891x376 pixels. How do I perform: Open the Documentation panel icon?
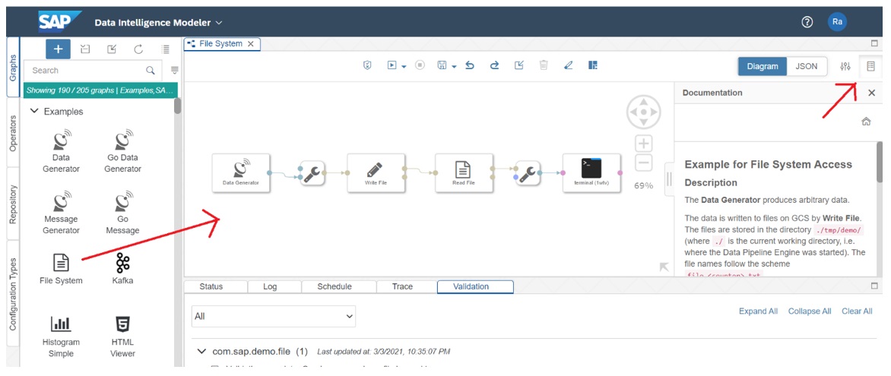coord(870,66)
